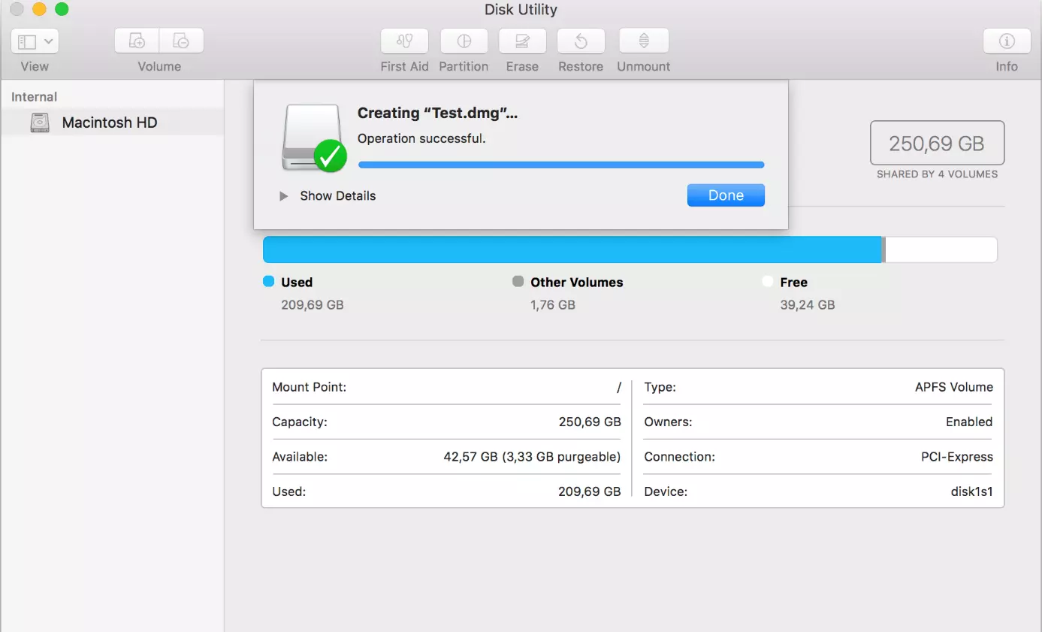Click the Mount Point row label
This screenshot has height=632, width=1042.
(309, 388)
